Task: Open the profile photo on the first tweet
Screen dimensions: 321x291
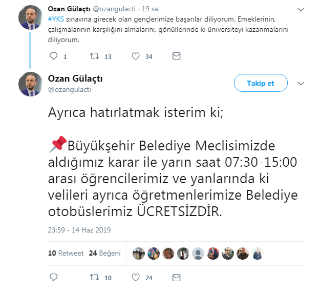Action: (30, 17)
